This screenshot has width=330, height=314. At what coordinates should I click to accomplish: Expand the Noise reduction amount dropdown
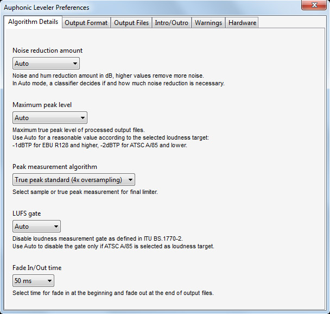pyautogui.click(x=46, y=64)
